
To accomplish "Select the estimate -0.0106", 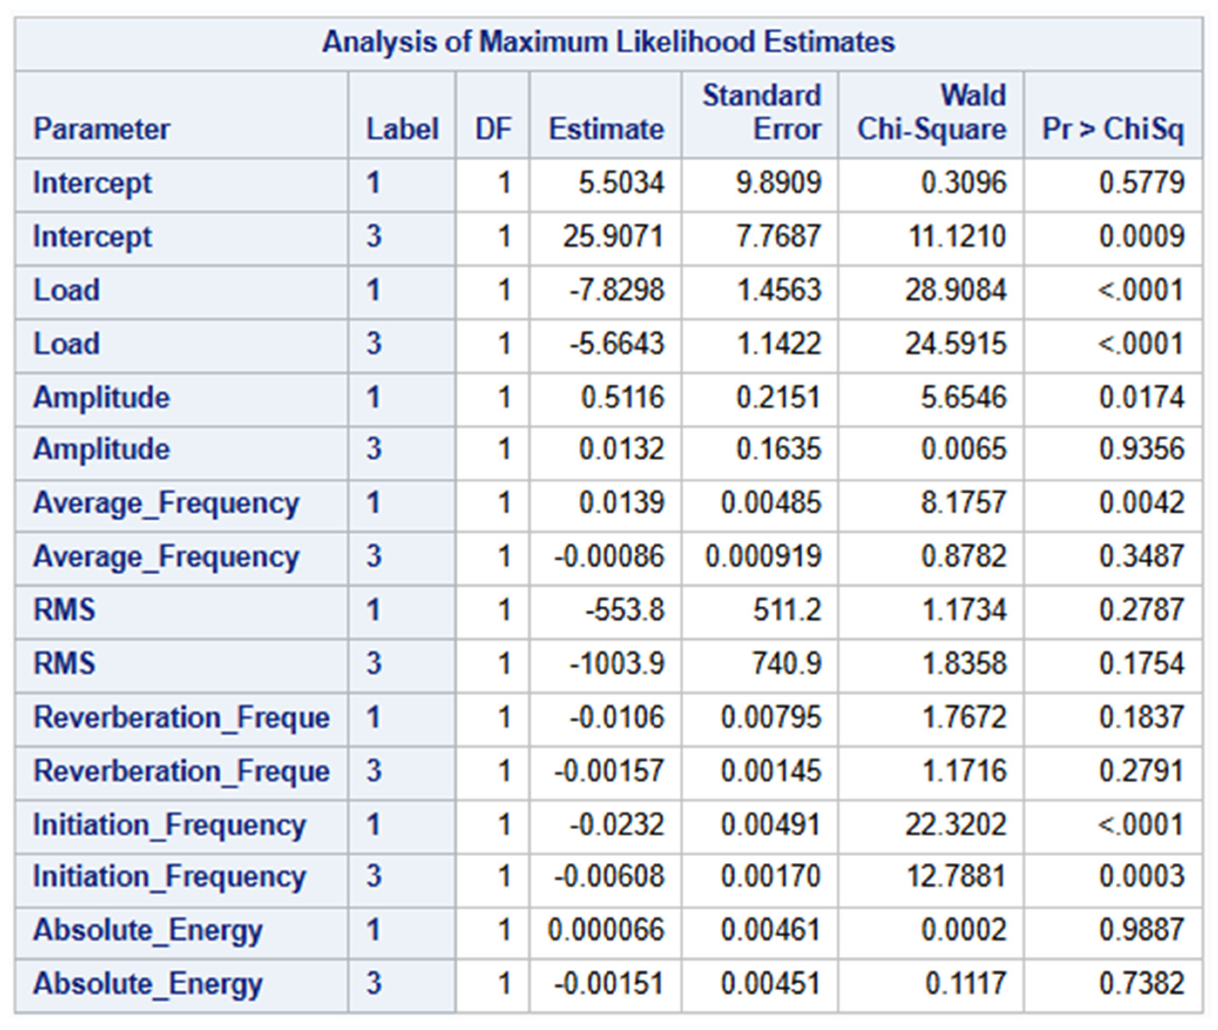I will (617, 718).
